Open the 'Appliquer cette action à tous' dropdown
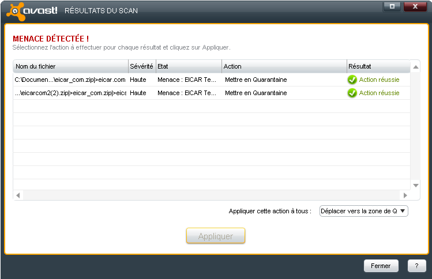This screenshot has height=279, width=432. tap(363, 211)
